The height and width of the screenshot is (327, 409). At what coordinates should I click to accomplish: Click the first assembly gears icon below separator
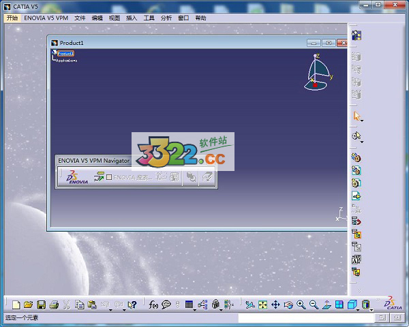tap(357, 157)
